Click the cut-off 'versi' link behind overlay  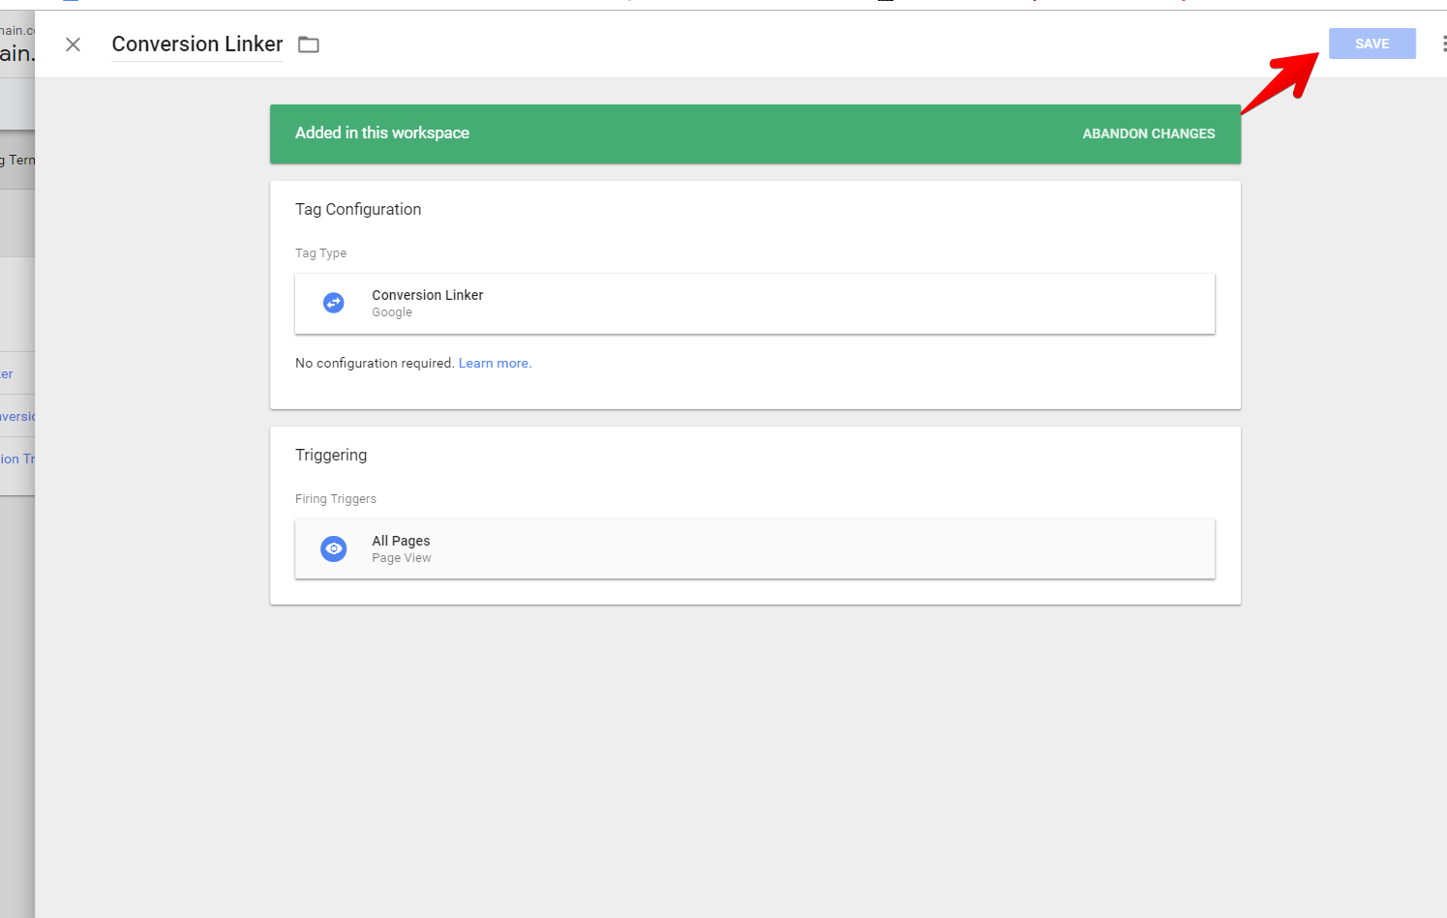17,417
